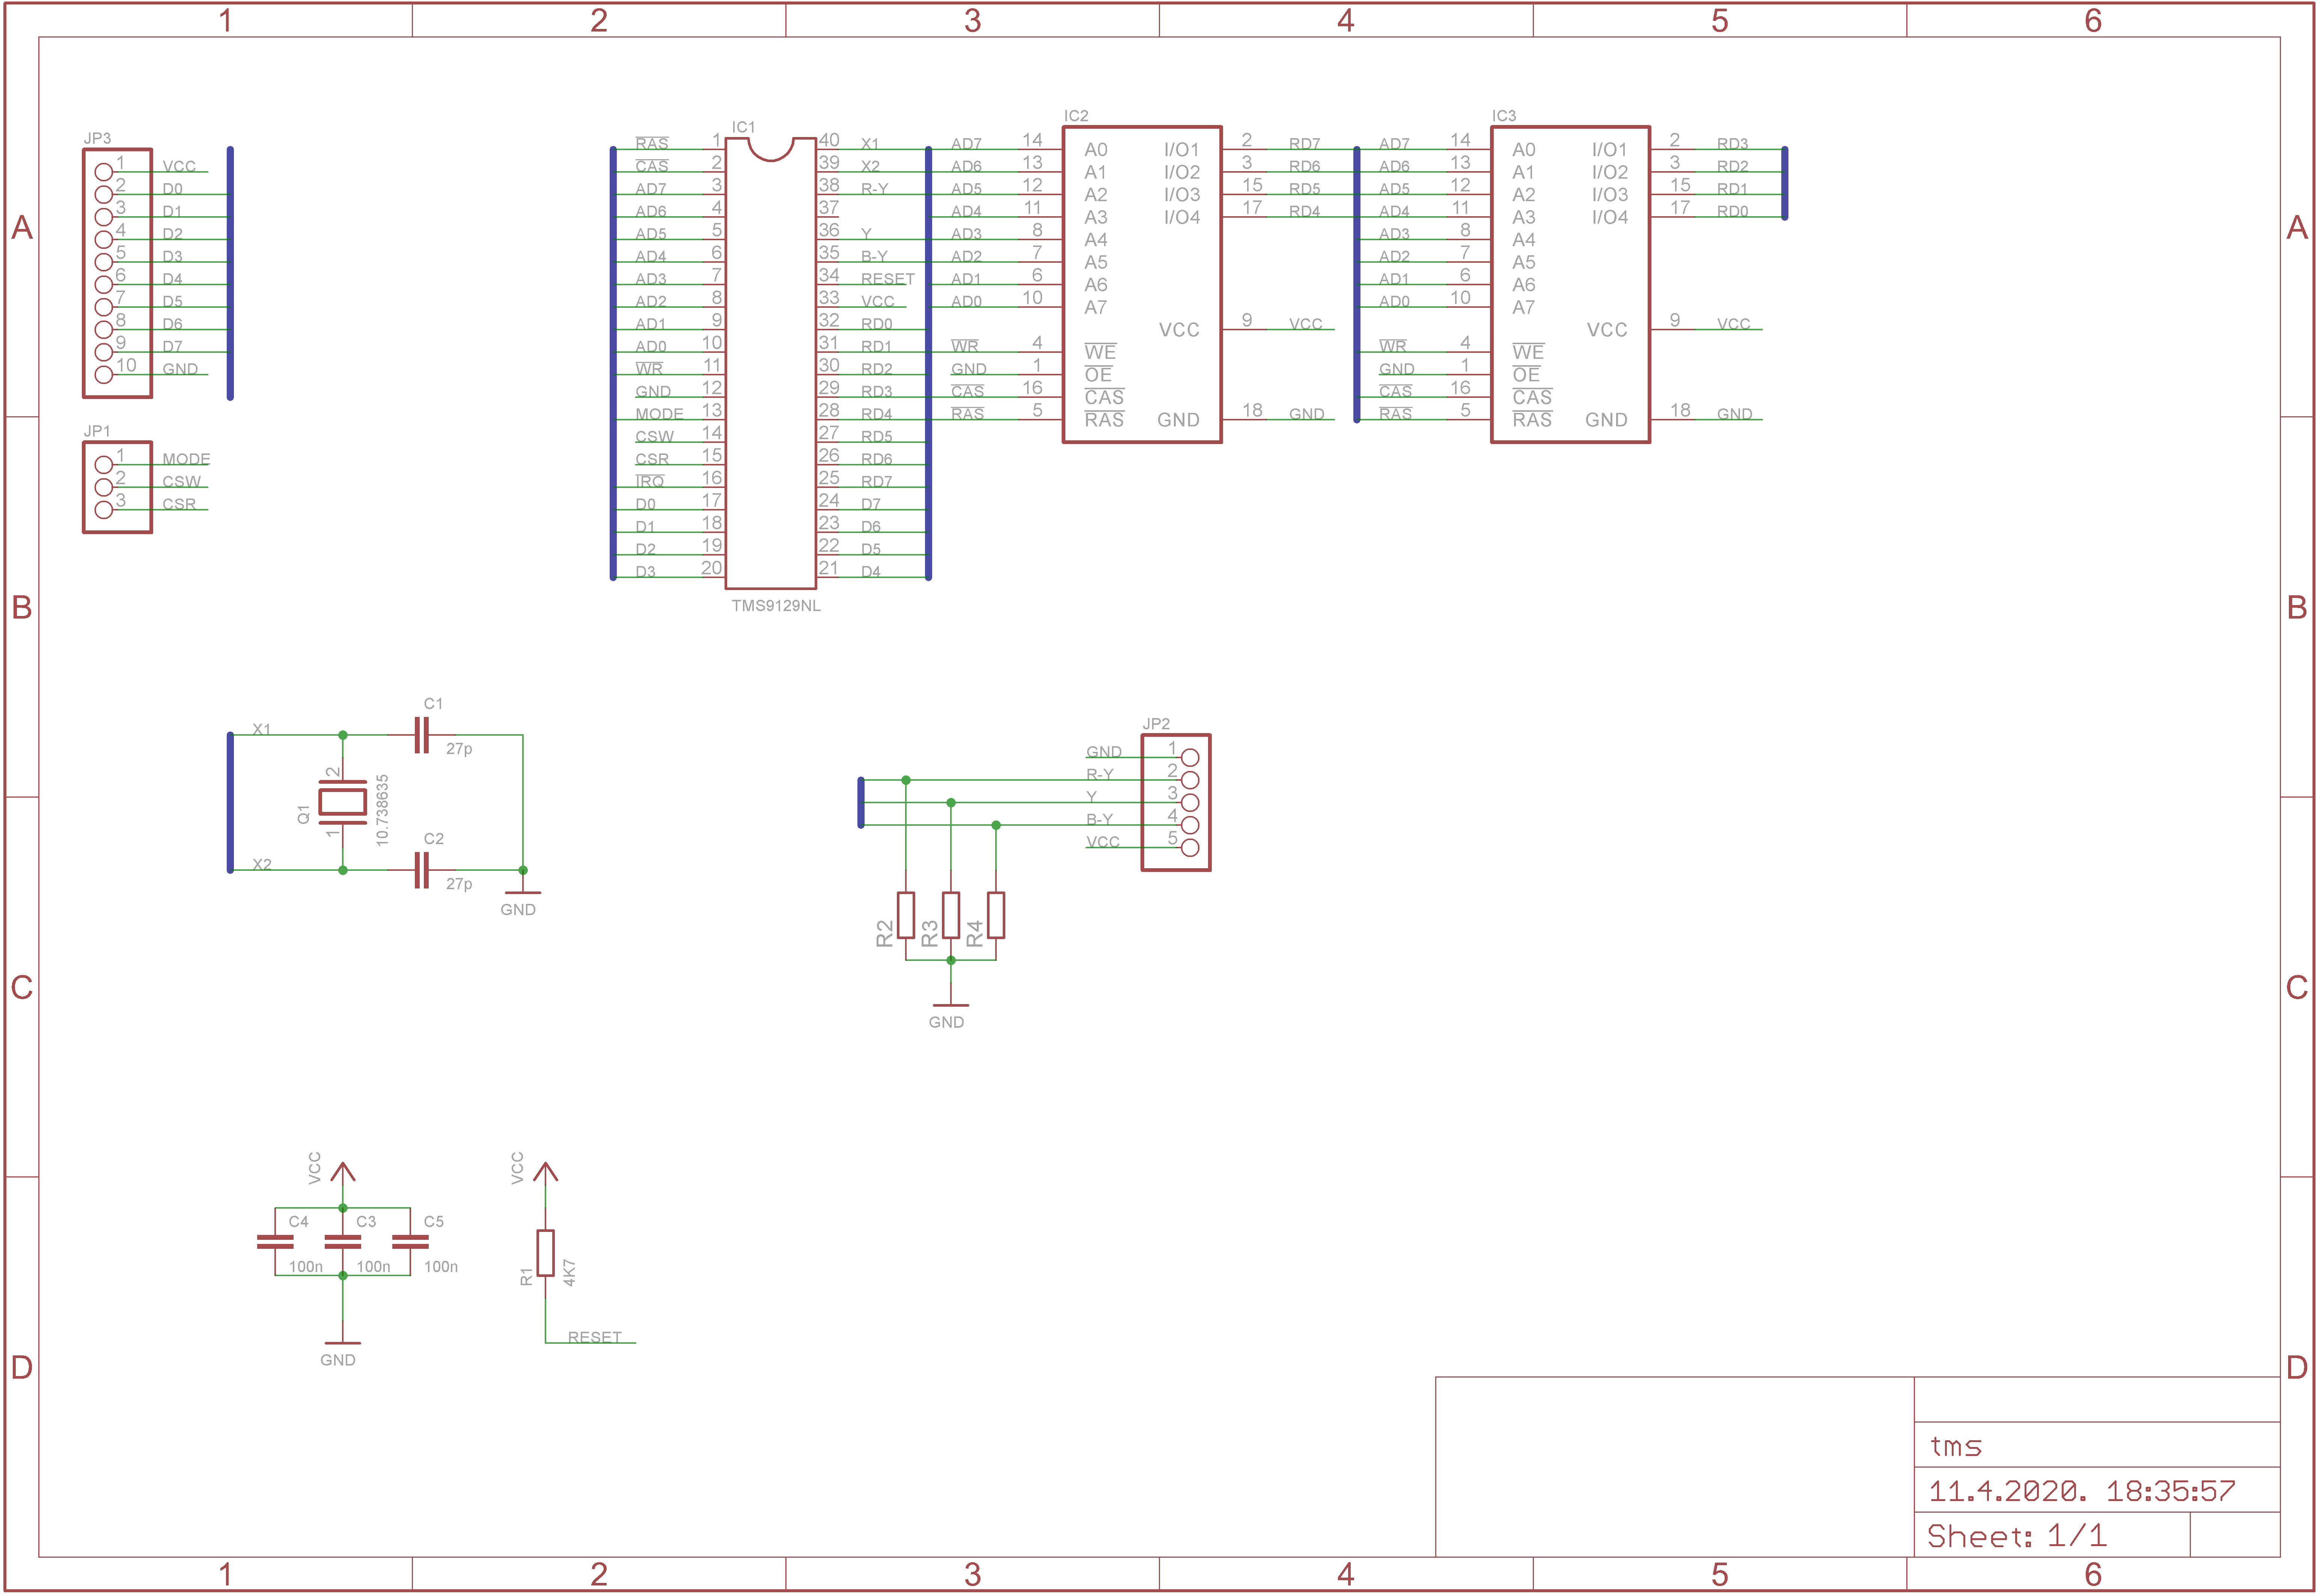This screenshot has width=2317, height=1596.
Task: Click the CSR label on JP1
Action: pos(179,504)
